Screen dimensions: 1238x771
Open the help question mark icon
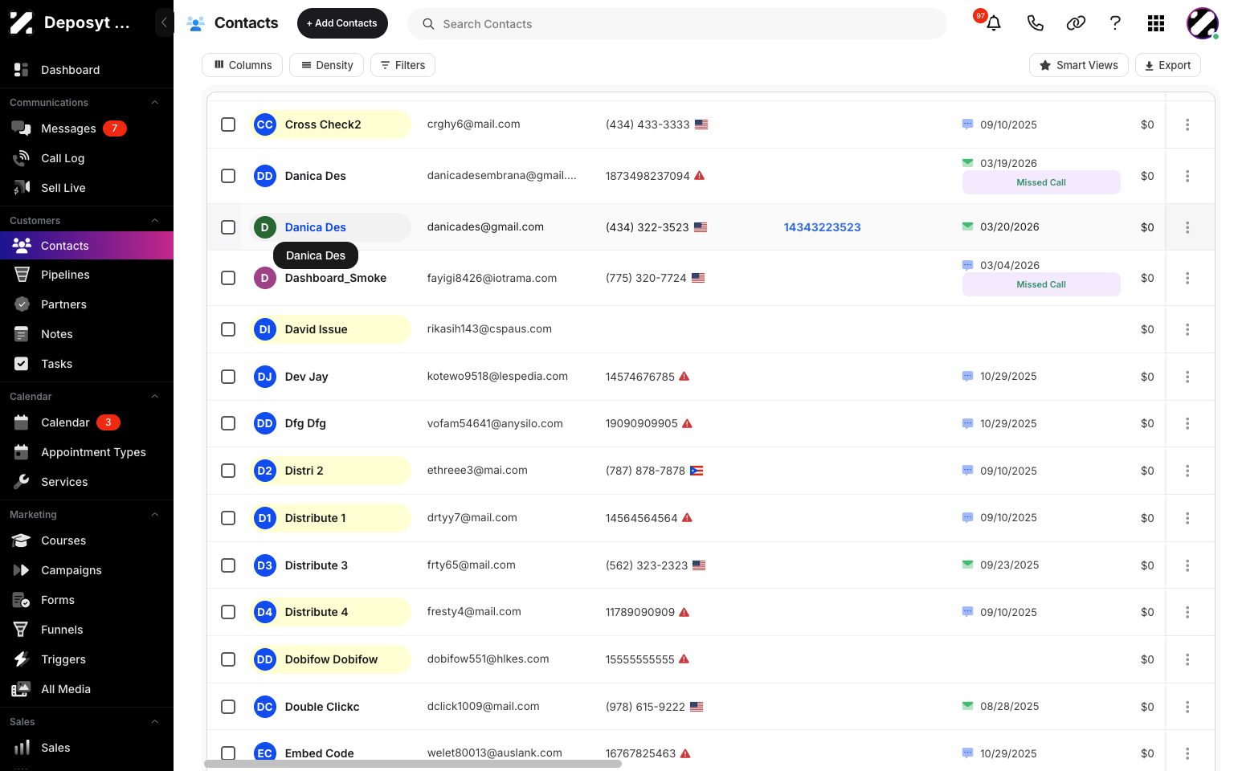click(1115, 23)
